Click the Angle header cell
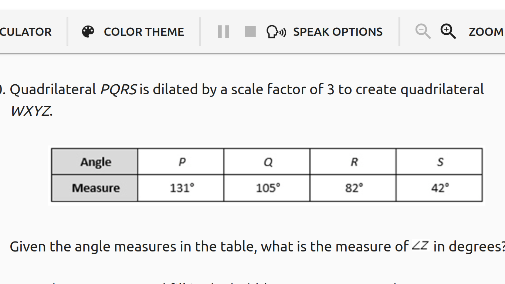 (x=95, y=161)
